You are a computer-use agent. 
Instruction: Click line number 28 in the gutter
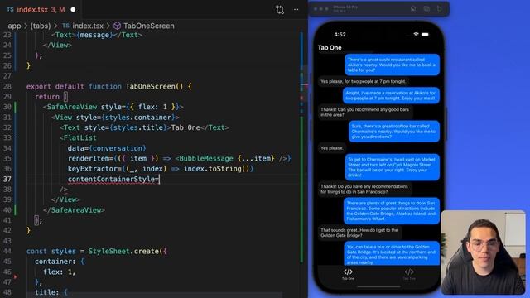point(7,86)
